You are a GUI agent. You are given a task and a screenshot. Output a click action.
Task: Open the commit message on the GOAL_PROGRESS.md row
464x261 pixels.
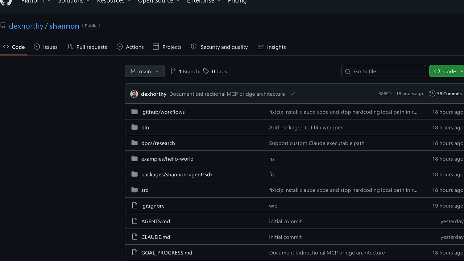(327, 252)
